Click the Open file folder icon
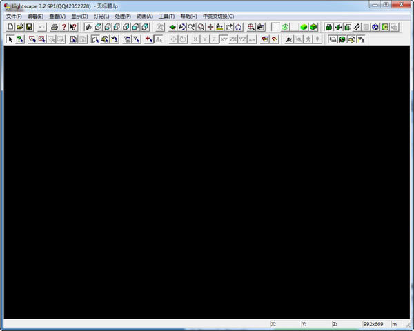414x331 pixels. [20, 27]
